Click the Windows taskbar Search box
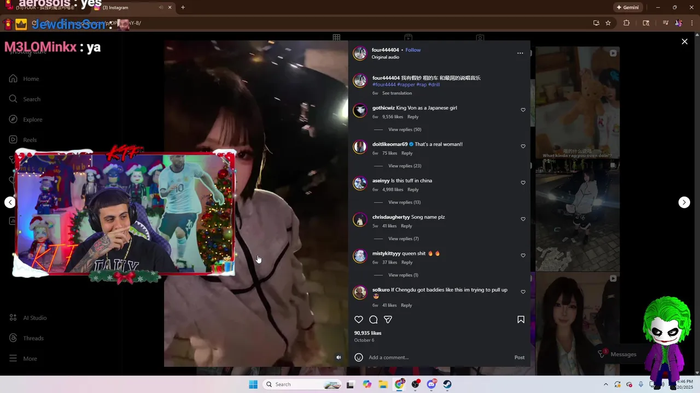The width and height of the screenshot is (700, 393). tap(302, 384)
